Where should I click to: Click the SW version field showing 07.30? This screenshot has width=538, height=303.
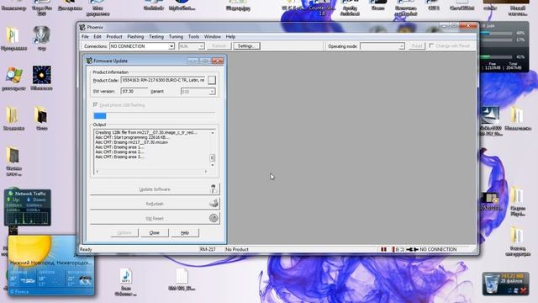pos(134,92)
